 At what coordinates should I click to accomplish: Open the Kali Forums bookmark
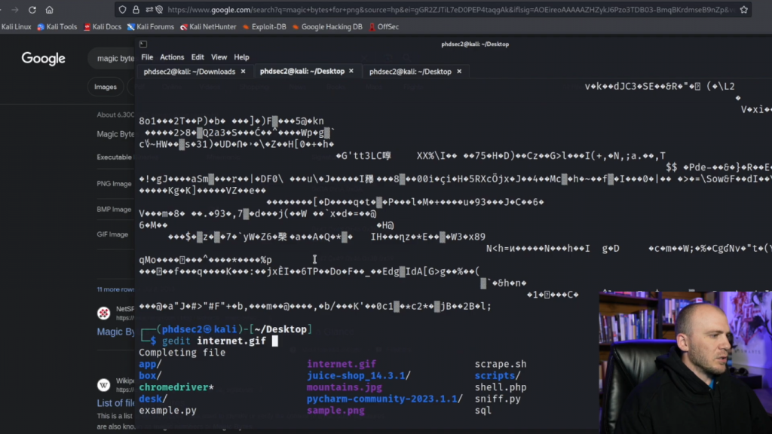point(151,26)
